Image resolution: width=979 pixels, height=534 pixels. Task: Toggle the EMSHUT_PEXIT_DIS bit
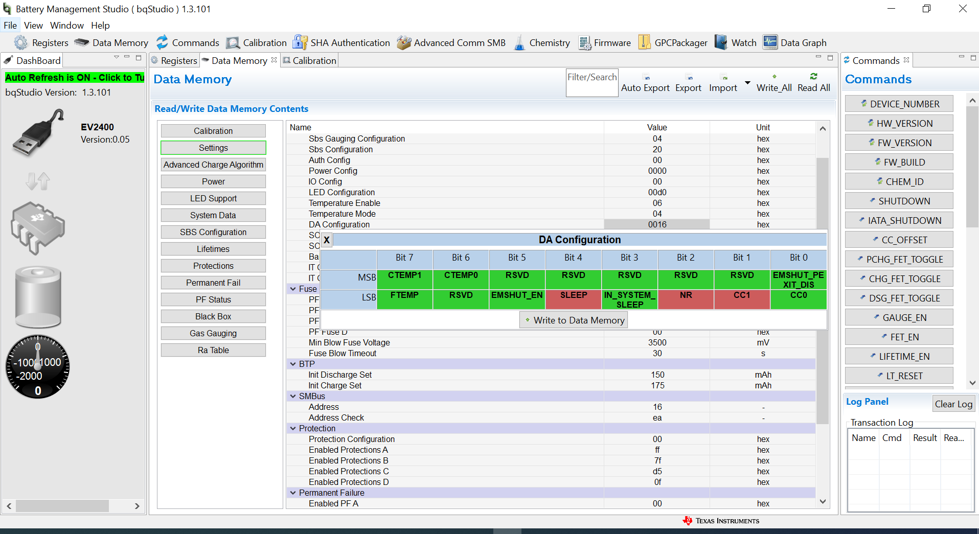(799, 280)
